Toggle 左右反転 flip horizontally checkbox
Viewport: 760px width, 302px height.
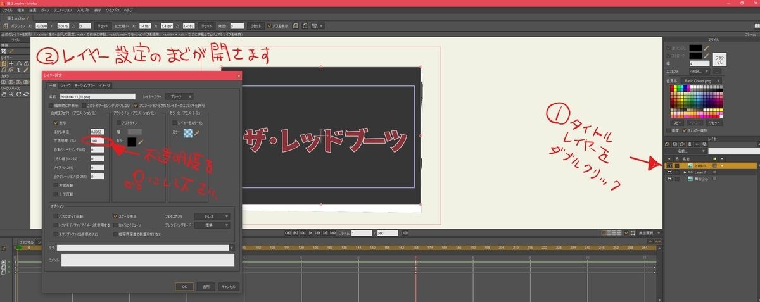point(56,185)
